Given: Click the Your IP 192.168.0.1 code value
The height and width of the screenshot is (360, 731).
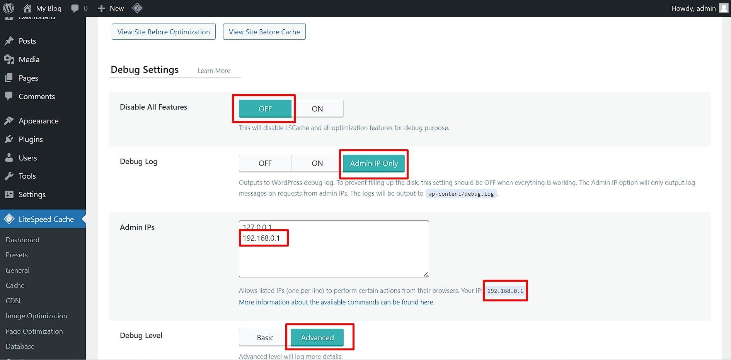Looking at the screenshot, I should pos(505,291).
